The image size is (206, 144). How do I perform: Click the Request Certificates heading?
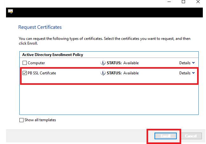coord(40,27)
